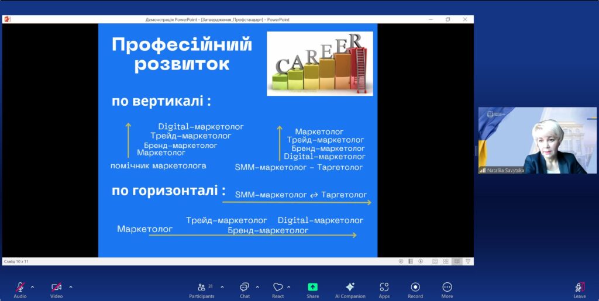The width and height of the screenshot is (599, 301).
Task: Open React emoji reactions
Action: click(x=278, y=287)
